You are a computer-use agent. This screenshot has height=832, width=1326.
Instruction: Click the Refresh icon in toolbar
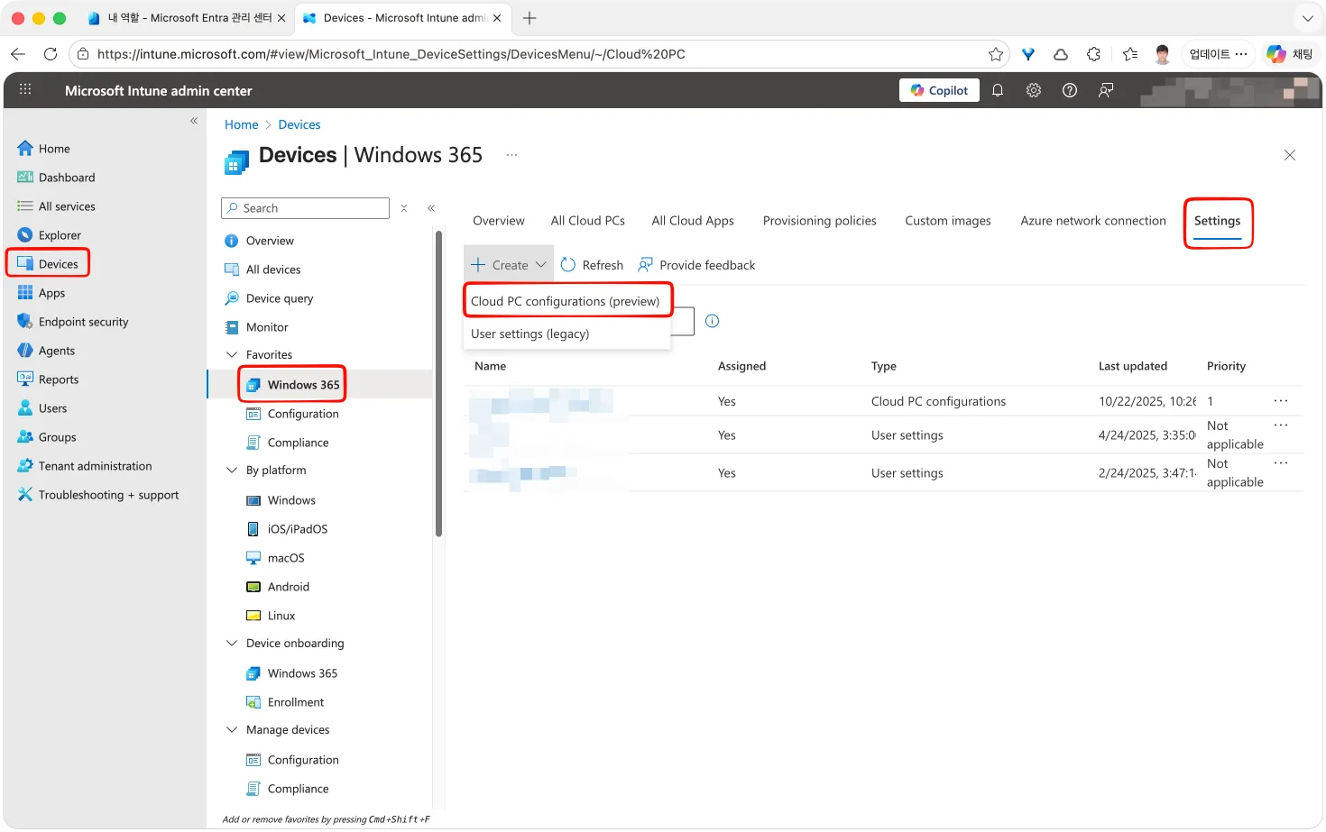click(568, 265)
